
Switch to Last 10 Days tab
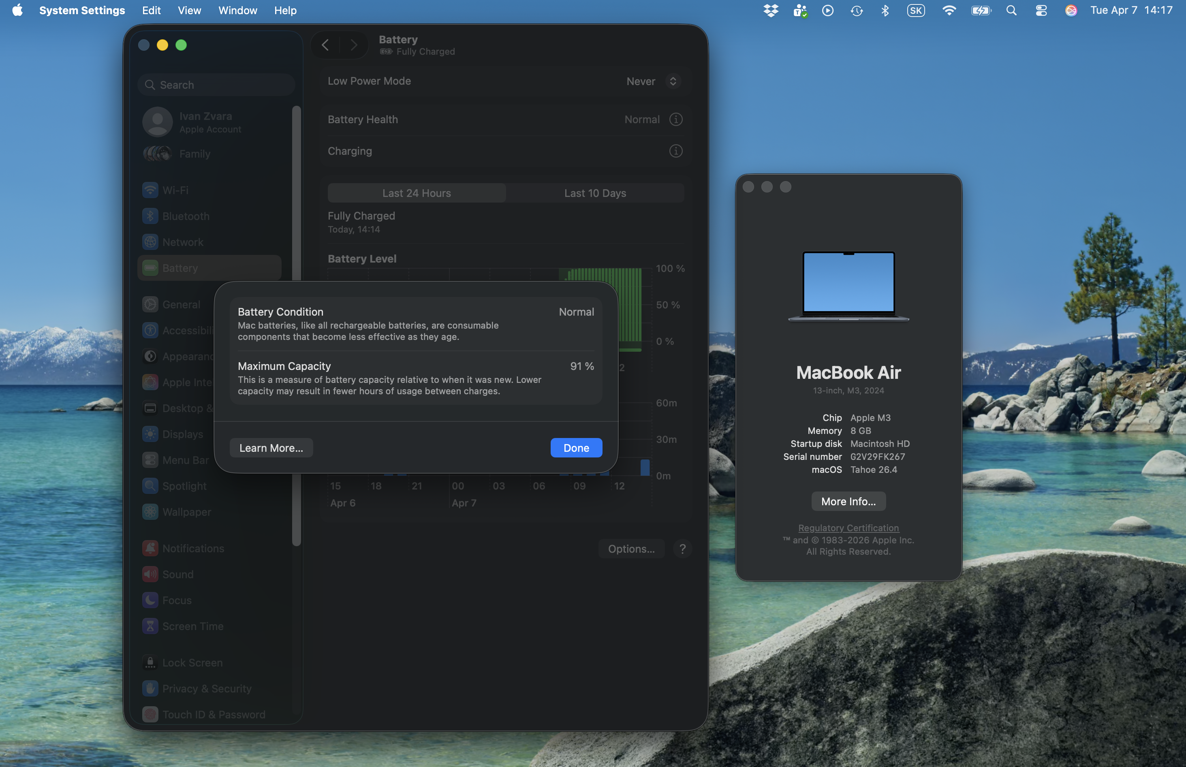tap(595, 193)
